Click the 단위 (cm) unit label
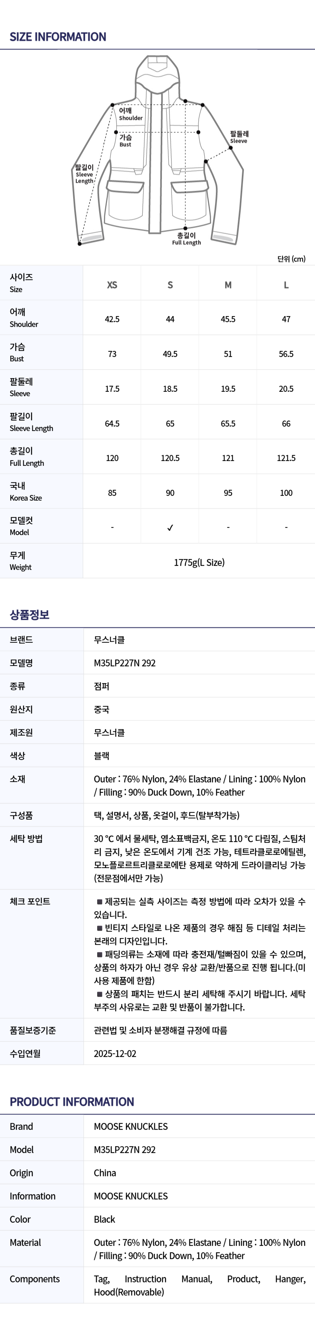 (291, 259)
